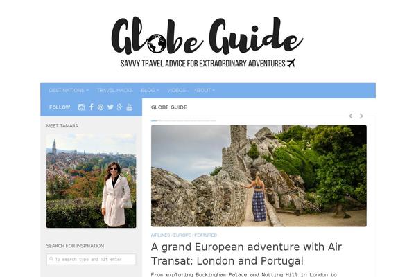Click the Twitter bird icon
This screenshot has height=277, width=416.
point(110,107)
